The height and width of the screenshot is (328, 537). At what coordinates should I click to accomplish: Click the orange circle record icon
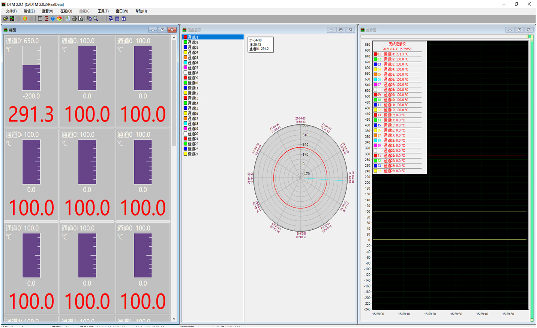[x=25, y=19]
